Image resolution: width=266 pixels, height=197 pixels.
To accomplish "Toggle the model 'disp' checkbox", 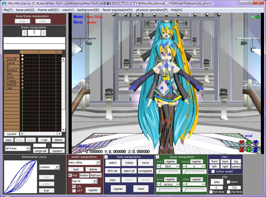I will pos(70,175).
